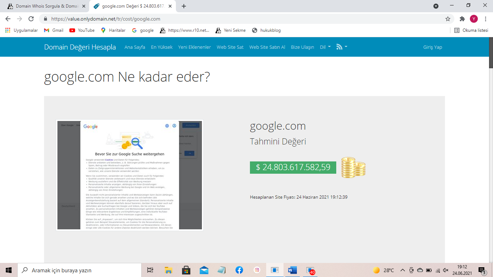Click the google.com site screenshot thumbnail

[x=130, y=175]
